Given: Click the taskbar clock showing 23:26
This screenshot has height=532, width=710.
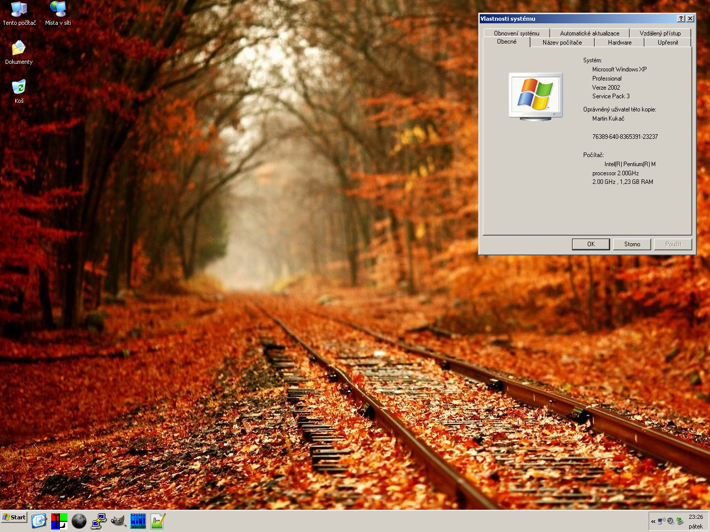Looking at the screenshot, I should pyautogui.click(x=696, y=517).
